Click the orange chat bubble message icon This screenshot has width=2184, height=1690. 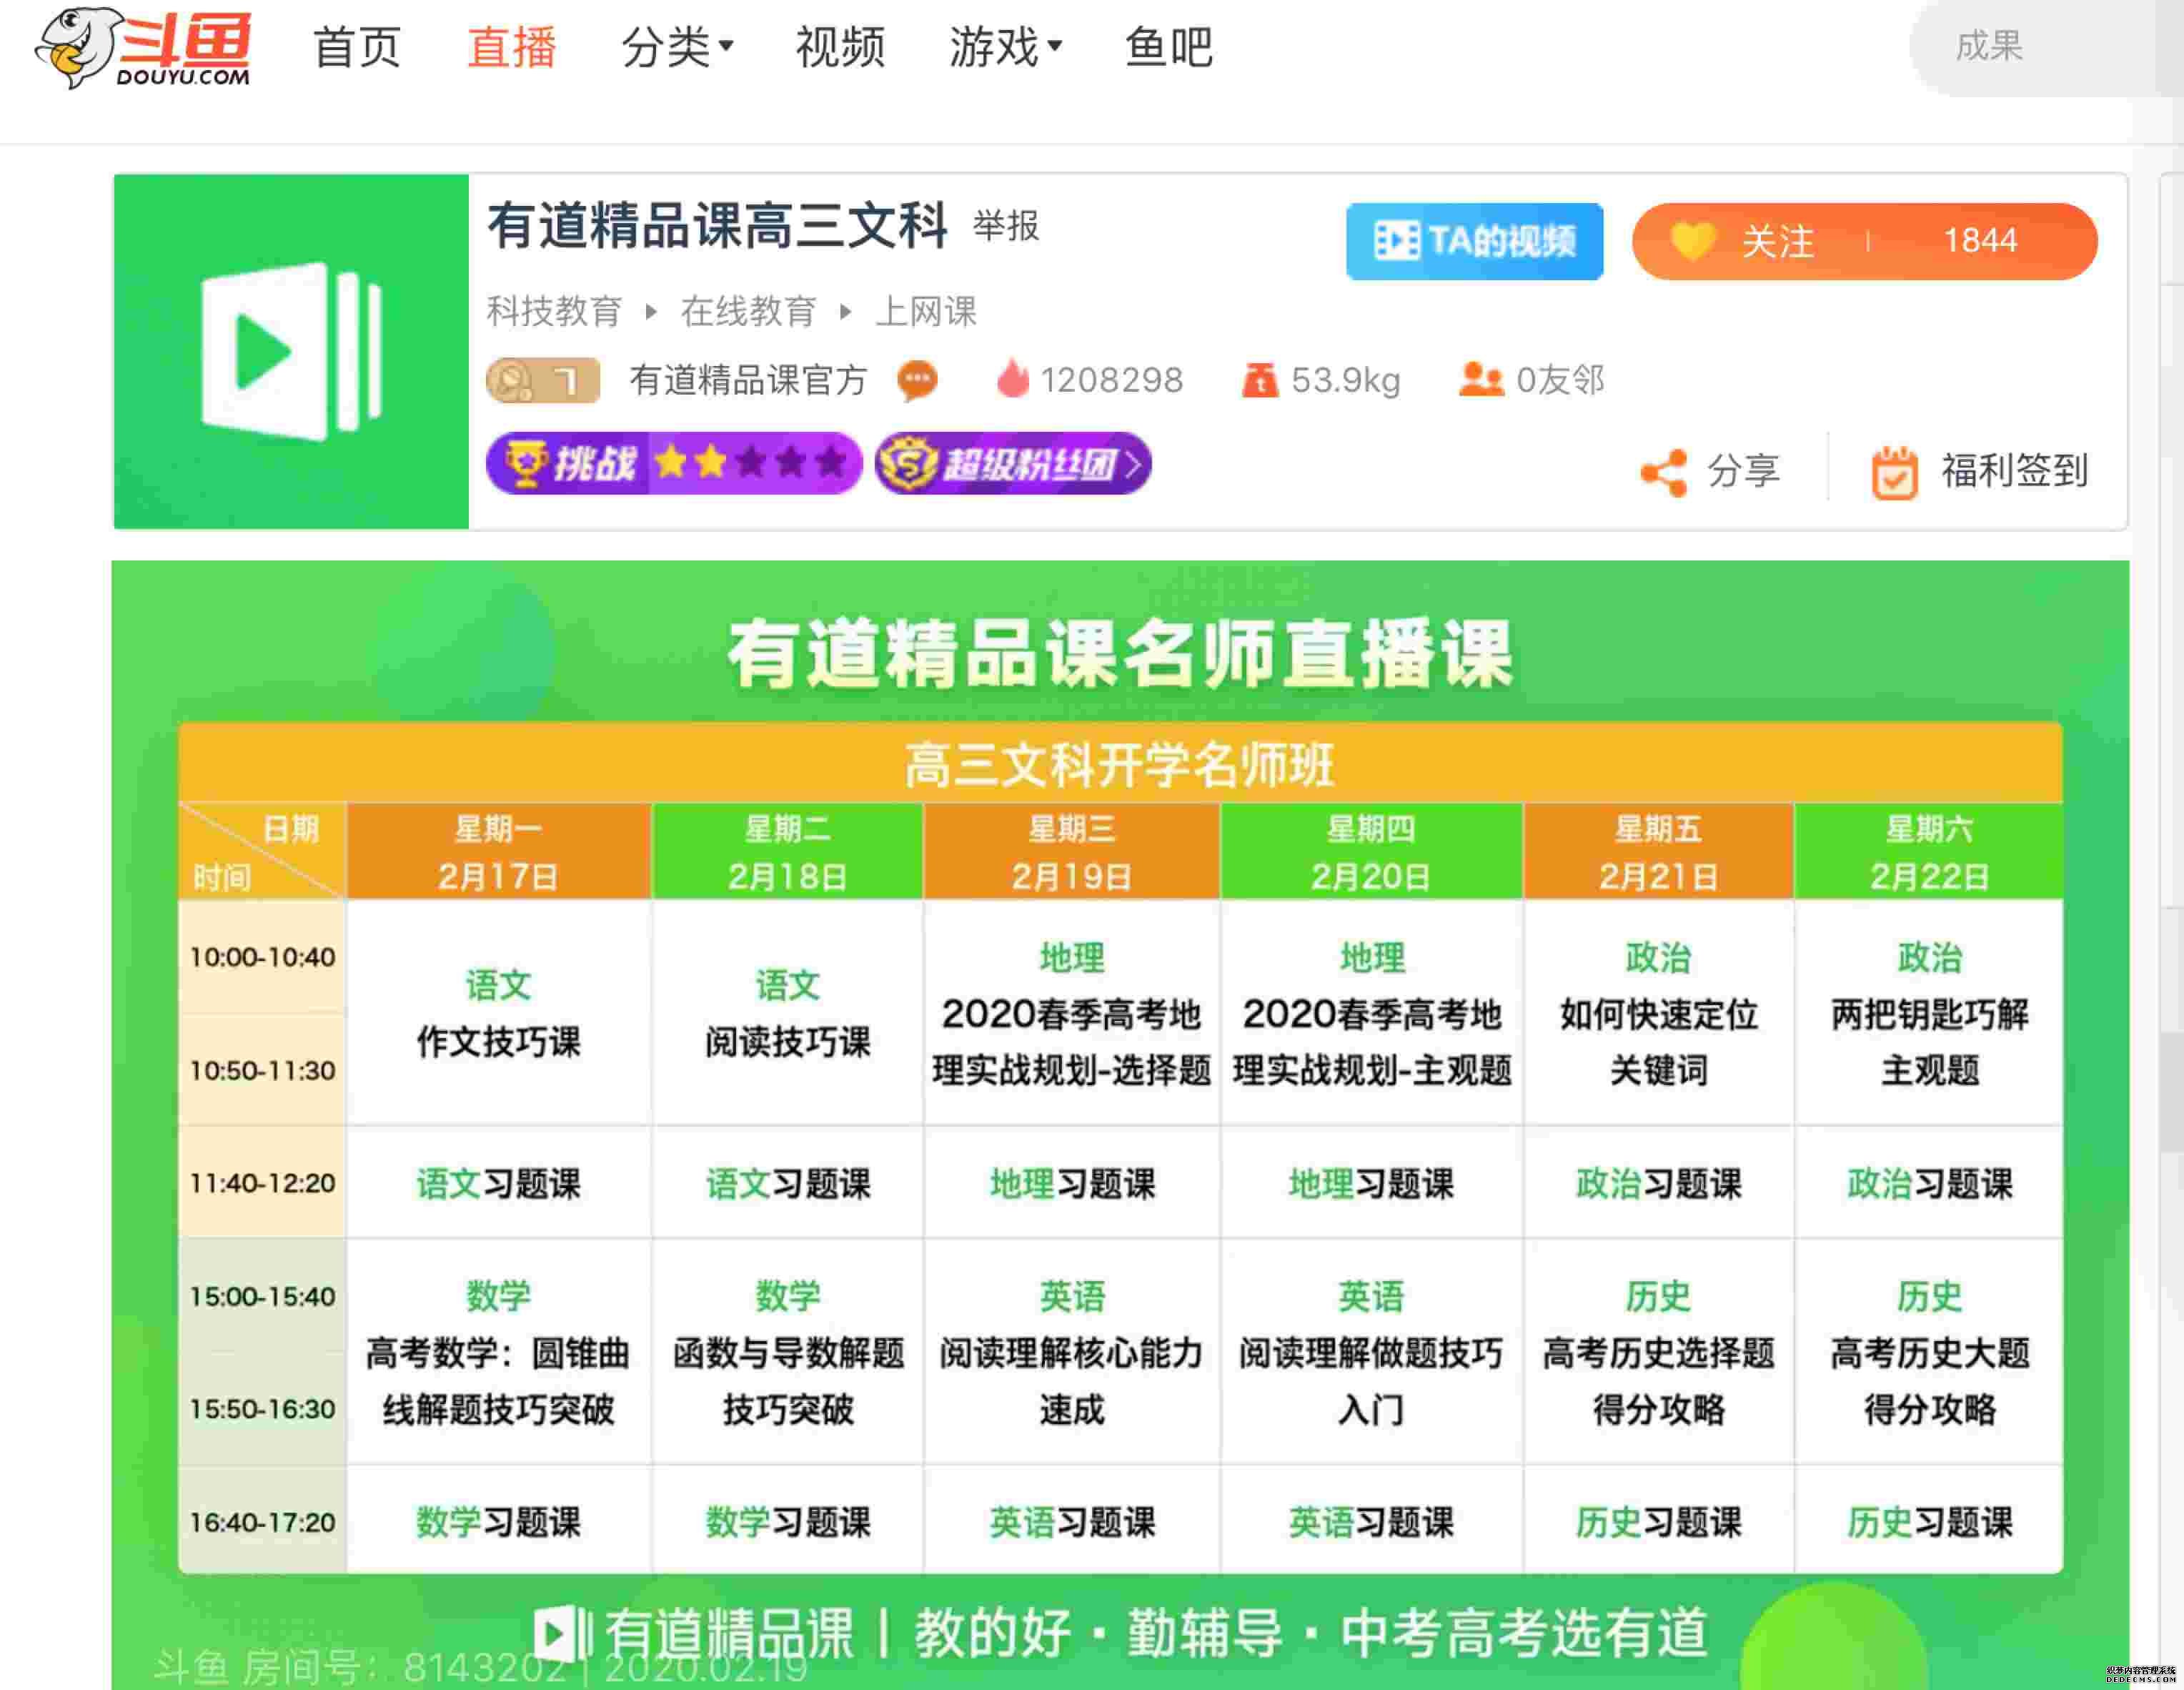(x=917, y=380)
